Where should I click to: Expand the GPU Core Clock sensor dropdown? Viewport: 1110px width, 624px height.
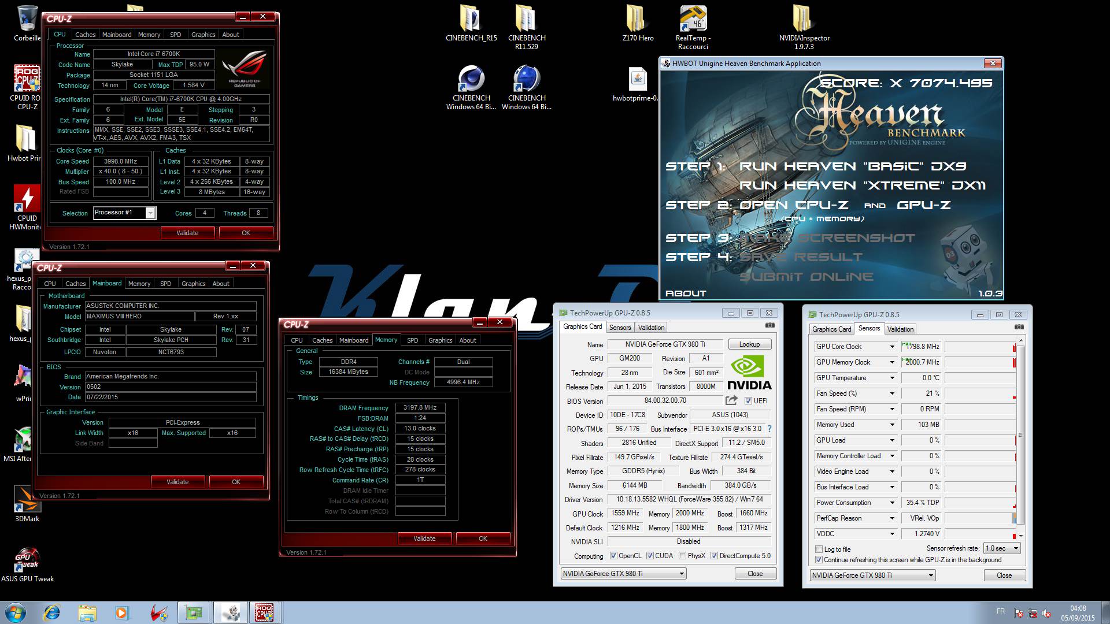pos(892,347)
